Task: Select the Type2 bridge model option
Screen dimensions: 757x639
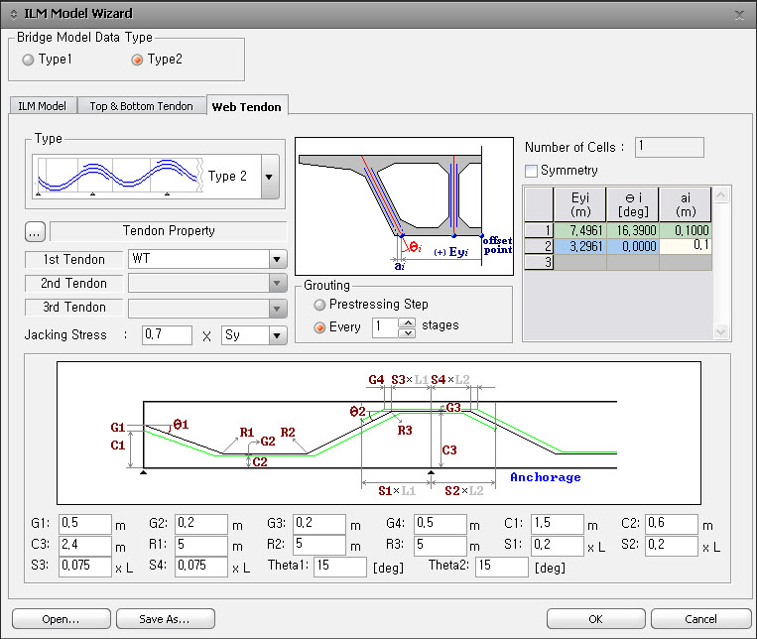Action: (138, 60)
